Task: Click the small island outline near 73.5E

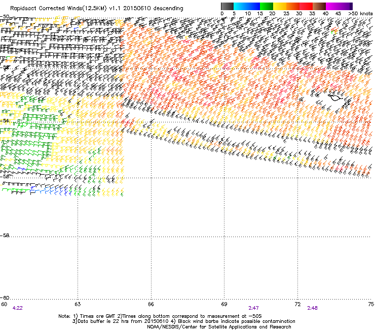Action: (335, 97)
